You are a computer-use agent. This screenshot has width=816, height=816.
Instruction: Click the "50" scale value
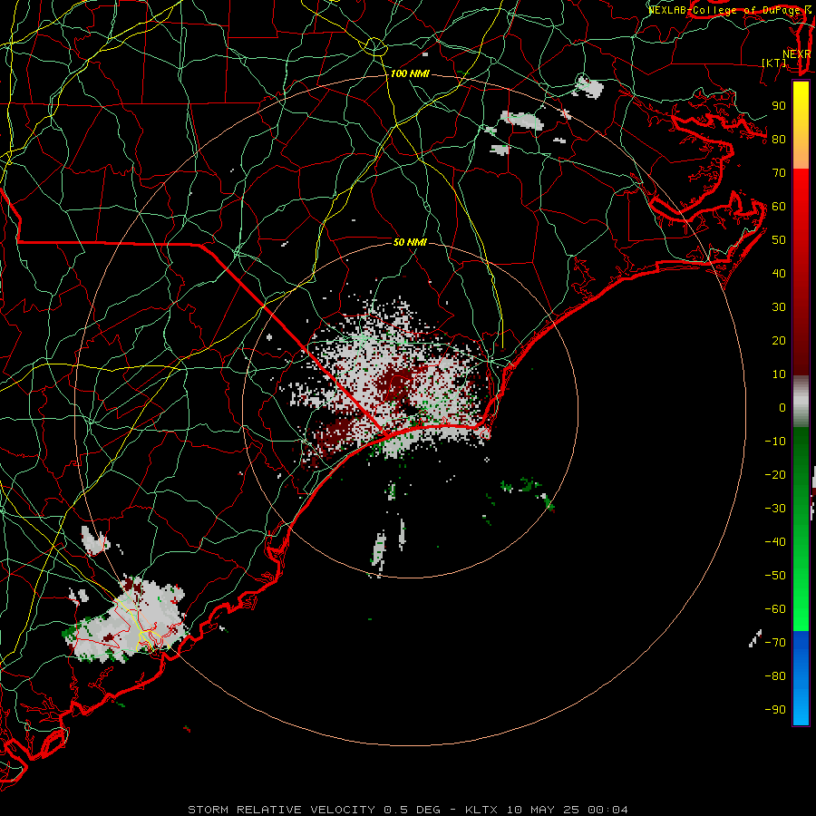tap(779, 240)
